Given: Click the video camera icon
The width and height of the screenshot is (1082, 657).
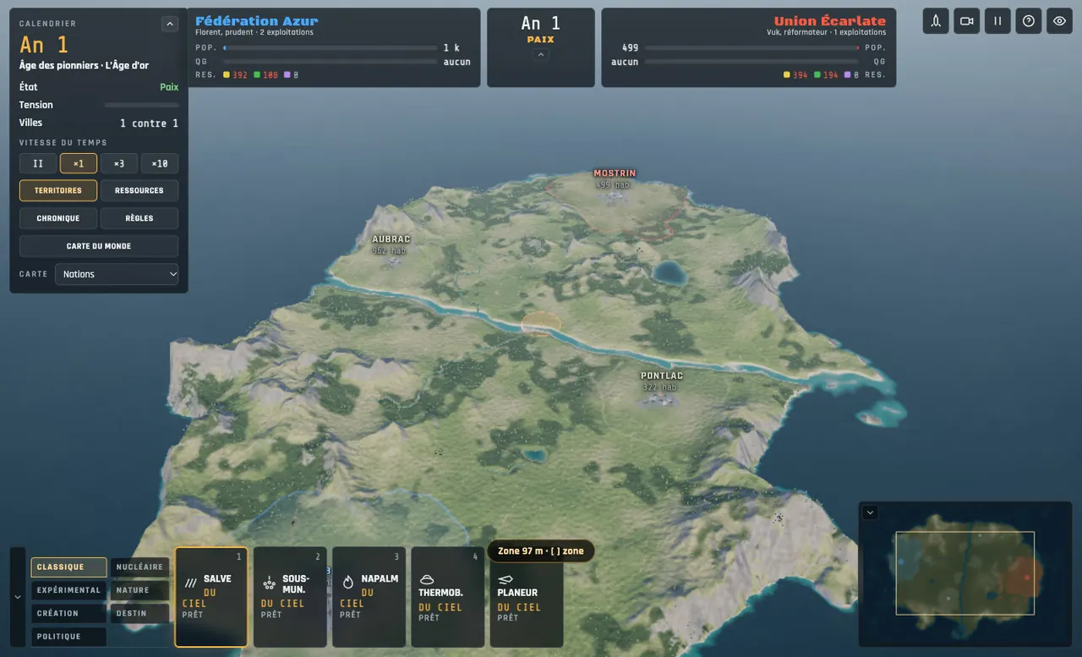Looking at the screenshot, I should click(x=967, y=21).
